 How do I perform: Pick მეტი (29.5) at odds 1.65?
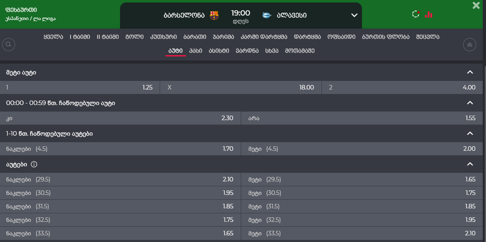pyautogui.click(x=363, y=179)
